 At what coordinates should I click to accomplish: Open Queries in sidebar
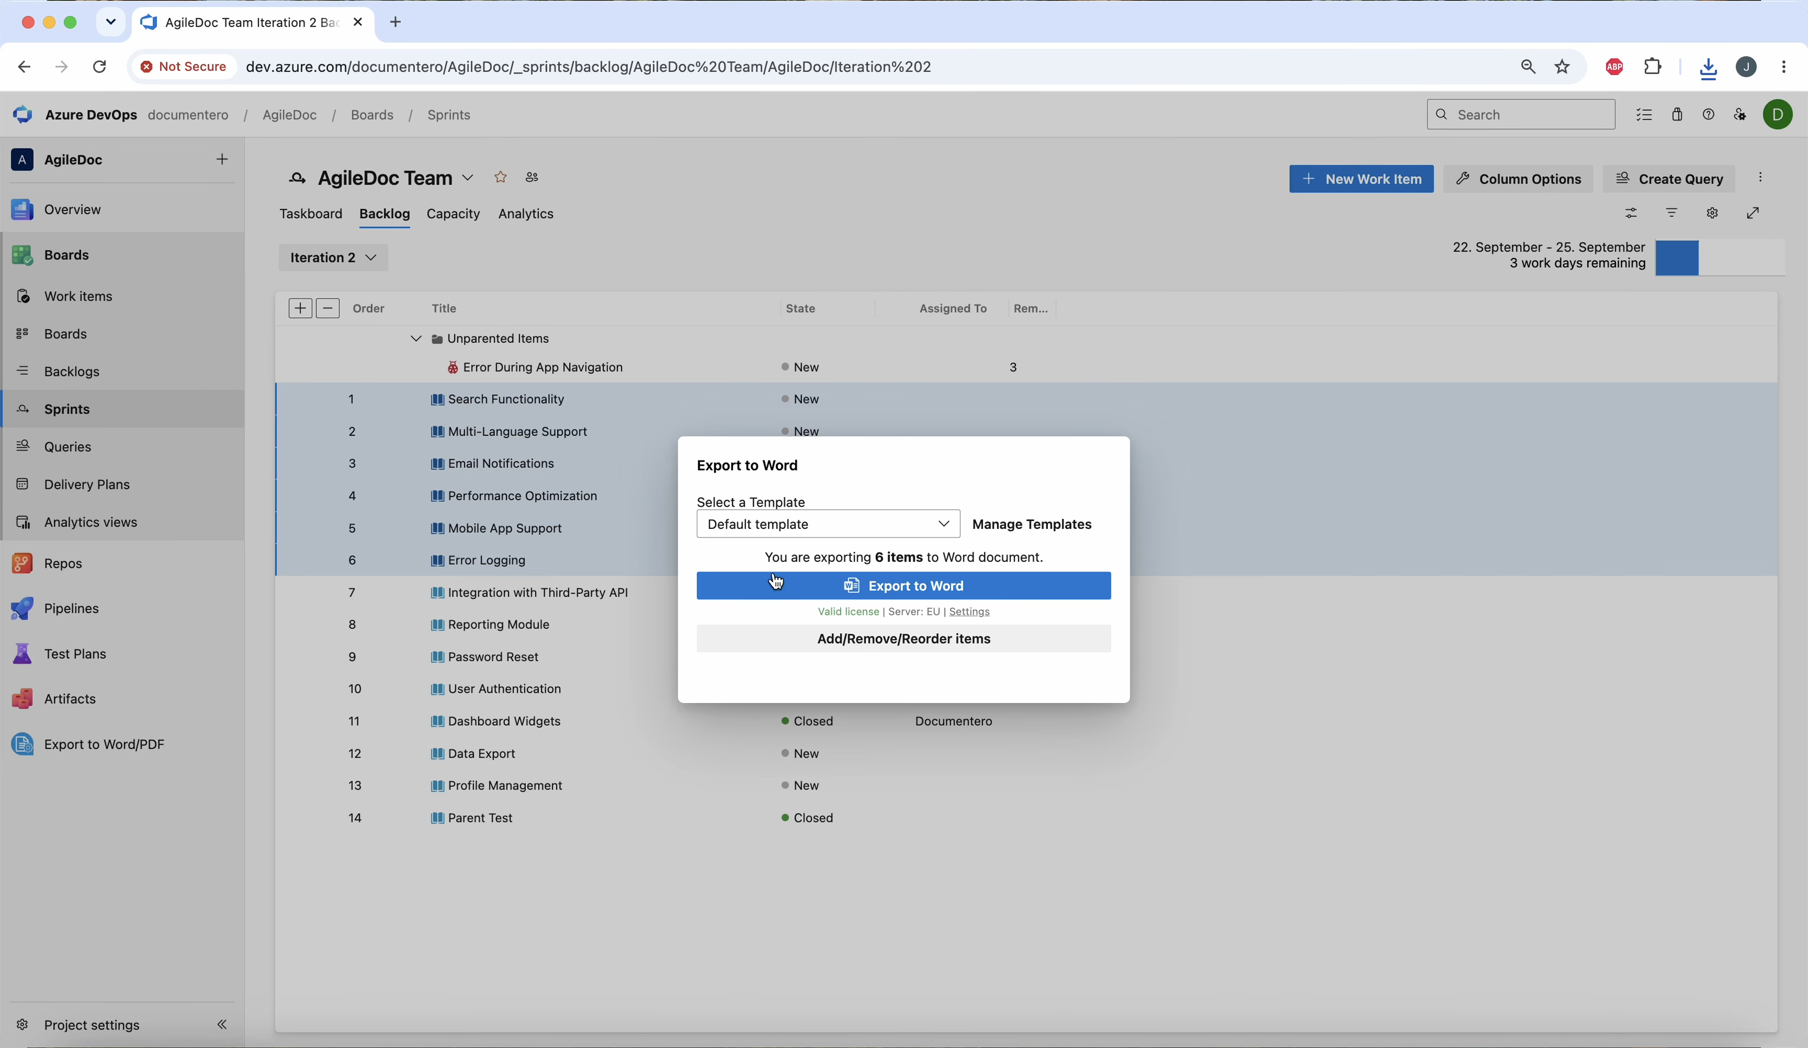[x=68, y=447]
